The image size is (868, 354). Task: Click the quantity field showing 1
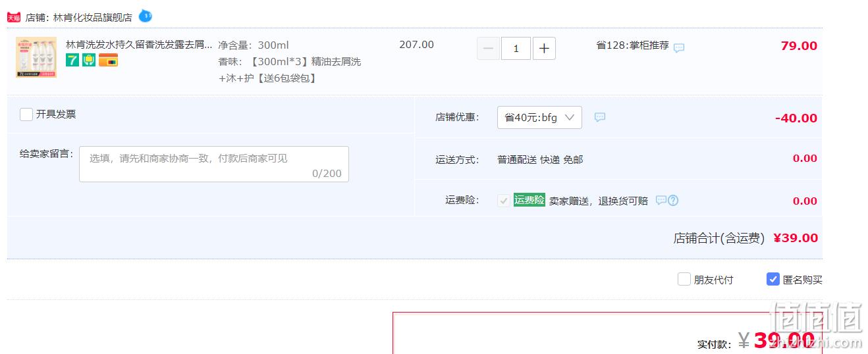(x=516, y=49)
